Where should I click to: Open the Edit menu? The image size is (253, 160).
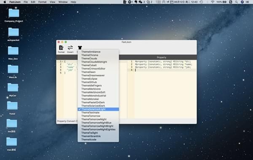click(x=33, y=2)
